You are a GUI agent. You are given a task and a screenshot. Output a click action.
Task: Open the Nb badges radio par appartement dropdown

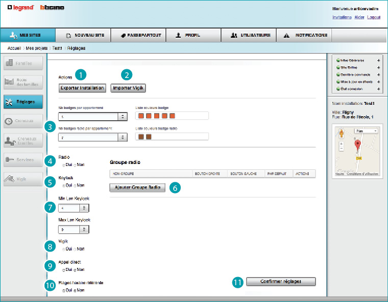coord(122,137)
